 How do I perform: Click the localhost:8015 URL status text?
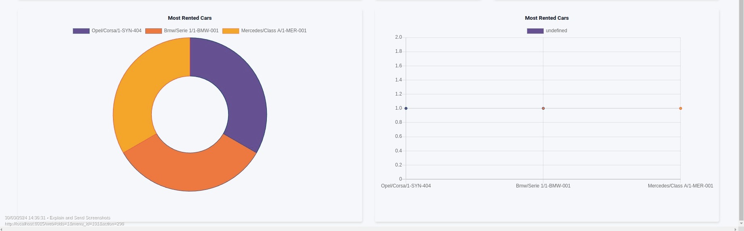65,224
